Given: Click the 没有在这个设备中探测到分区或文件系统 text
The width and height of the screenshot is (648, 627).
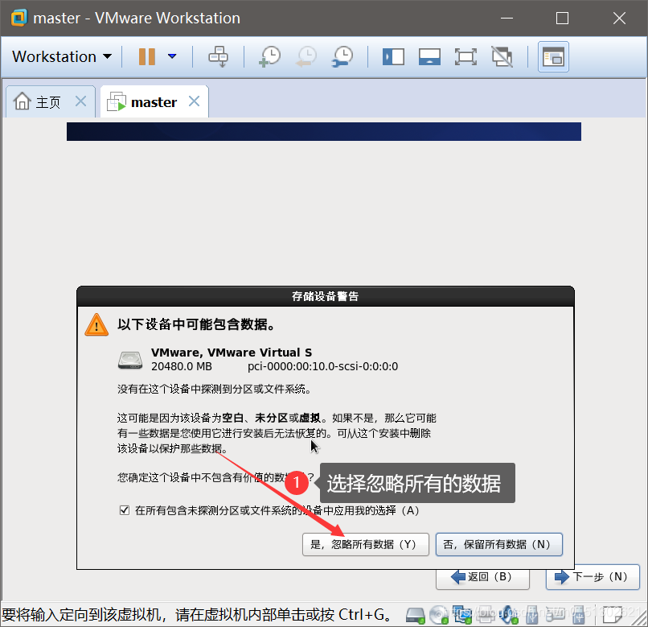Looking at the screenshot, I should (x=214, y=389).
